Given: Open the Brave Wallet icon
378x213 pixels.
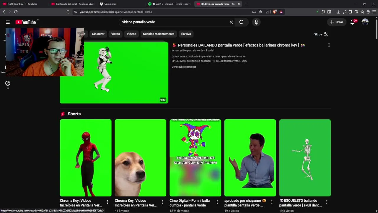Looking at the screenshot, I should 356,12.
